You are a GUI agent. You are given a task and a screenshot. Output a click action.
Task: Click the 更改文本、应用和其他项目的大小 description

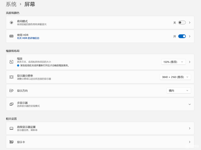tap(34, 62)
